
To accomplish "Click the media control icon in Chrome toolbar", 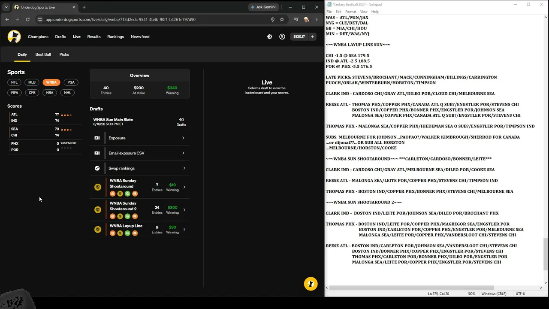I will point(296,19).
